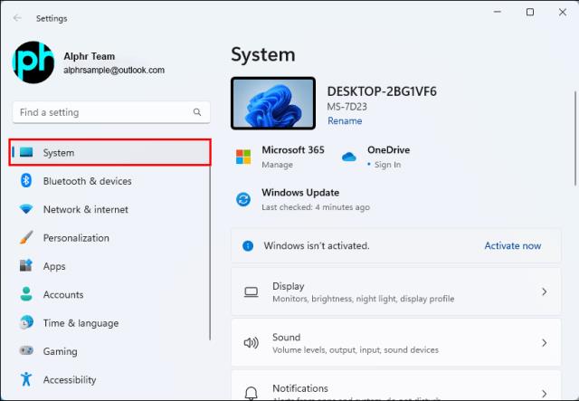The image size is (579, 401).
Task: Click the Personalization paintbrush icon
Action: pyautogui.click(x=26, y=238)
